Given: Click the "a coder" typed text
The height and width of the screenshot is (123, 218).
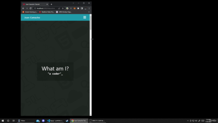Looking at the screenshot, I should (55, 74).
